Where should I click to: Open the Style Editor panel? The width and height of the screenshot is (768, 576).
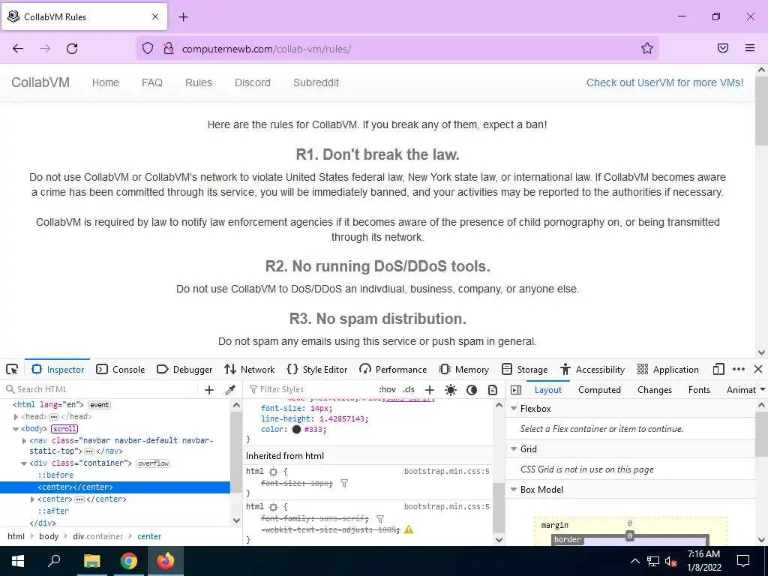[317, 369]
